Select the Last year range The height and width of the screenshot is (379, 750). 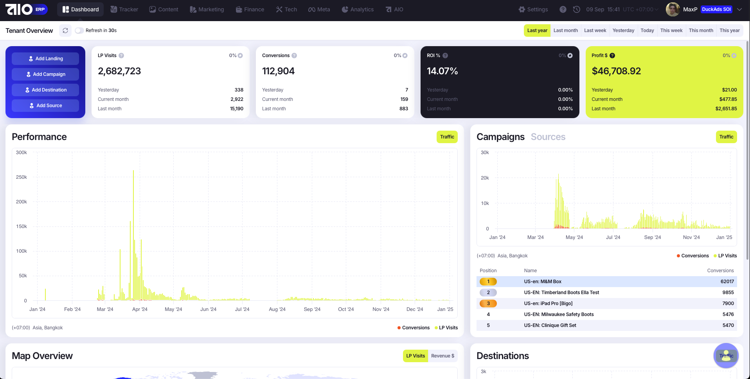[x=537, y=31]
